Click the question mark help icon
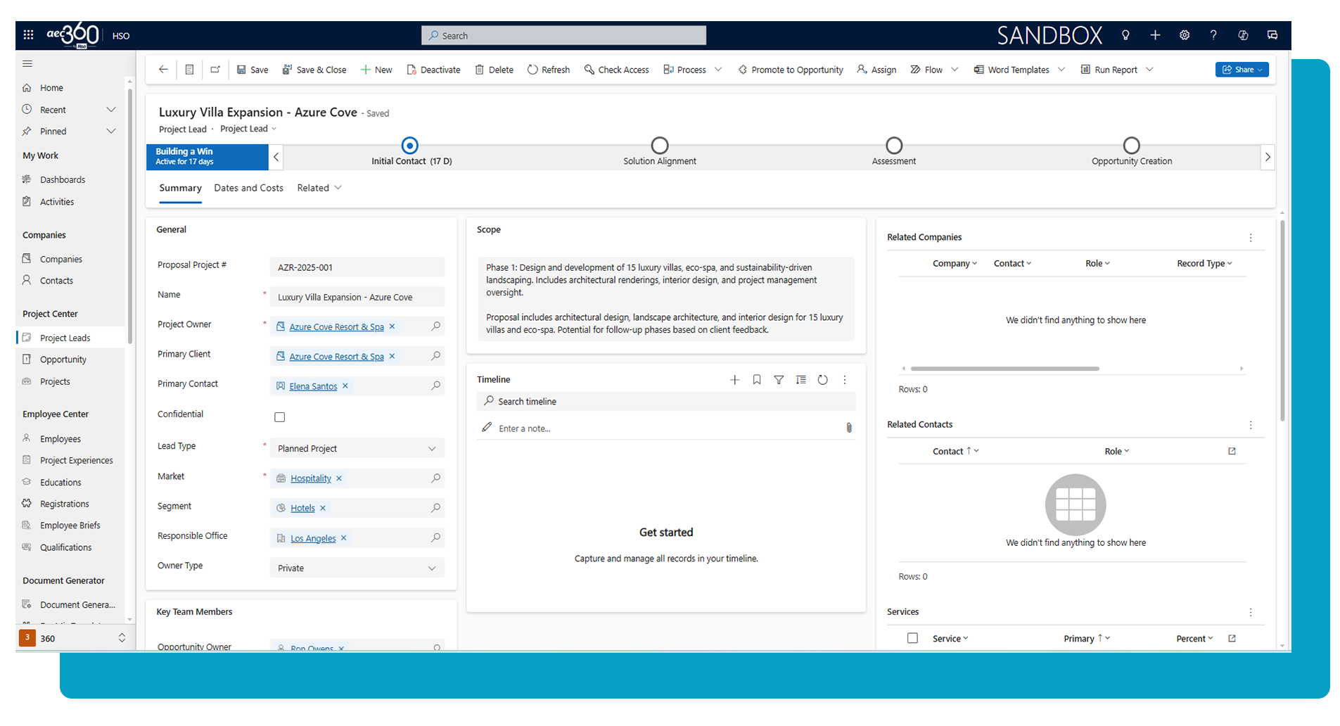Screen dimensions: 1340x726 (1213, 35)
